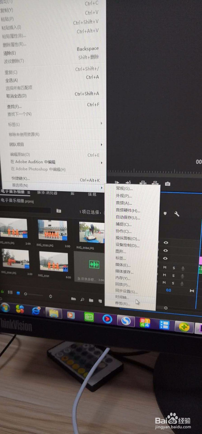Screen dimensions: 202x434
Task: Toggle the bottom video track eye visibility
Action: [165, 258]
